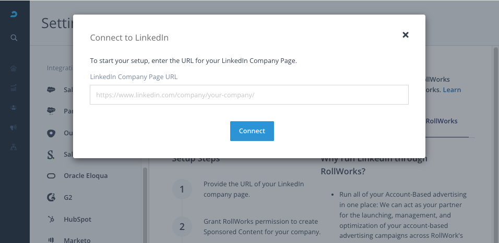499x243 pixels.
Task: Select the Salesforce cloud integration icon
Action: pos(51,90)
